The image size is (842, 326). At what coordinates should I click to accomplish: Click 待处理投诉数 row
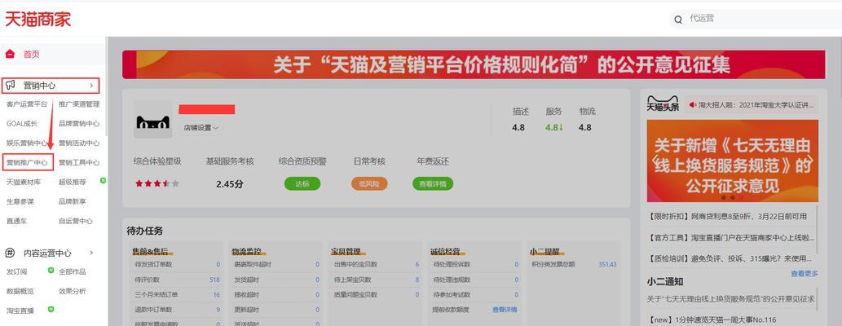pos(476,265)
